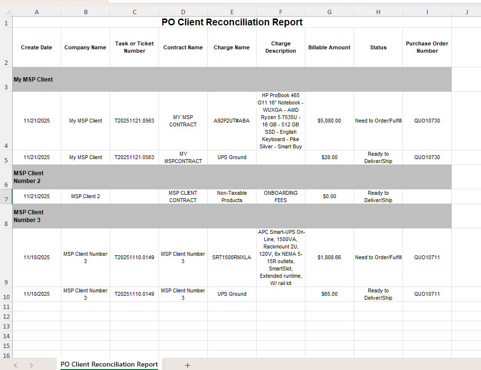This screenshot has width=481, height=370.
Task: Select the cell containing QUO10730
Action: click(x=427, y=121)
